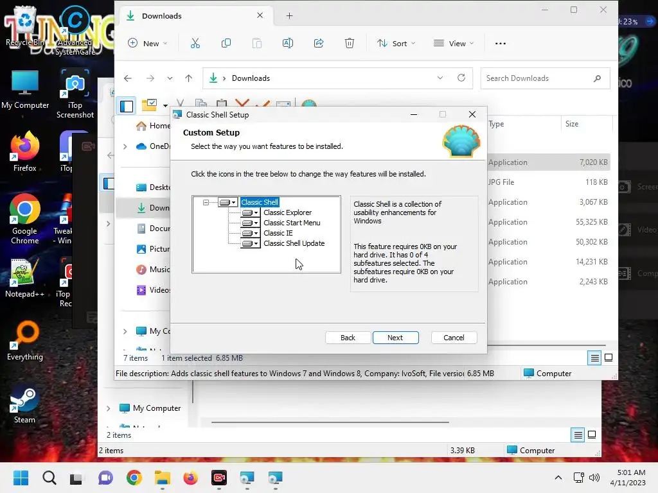The image size is (658, 493).
Task: Click the Copy icon in Explorer toolbar
Action: coord(226,43)
